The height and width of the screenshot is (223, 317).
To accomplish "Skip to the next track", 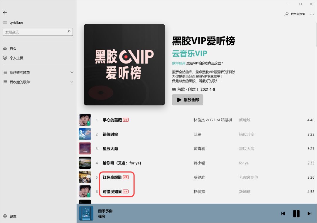I will point(309,214).
